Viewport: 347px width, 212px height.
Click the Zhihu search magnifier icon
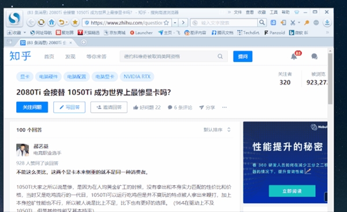tap(220, 56)
